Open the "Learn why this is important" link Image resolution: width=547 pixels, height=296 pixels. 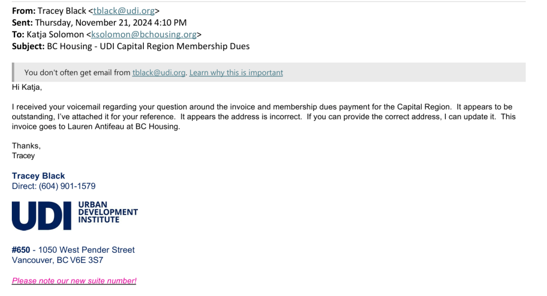(x=236, y=73)
